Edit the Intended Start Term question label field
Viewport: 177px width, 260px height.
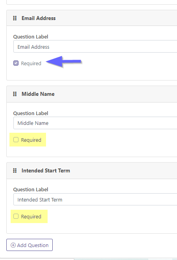95,199
